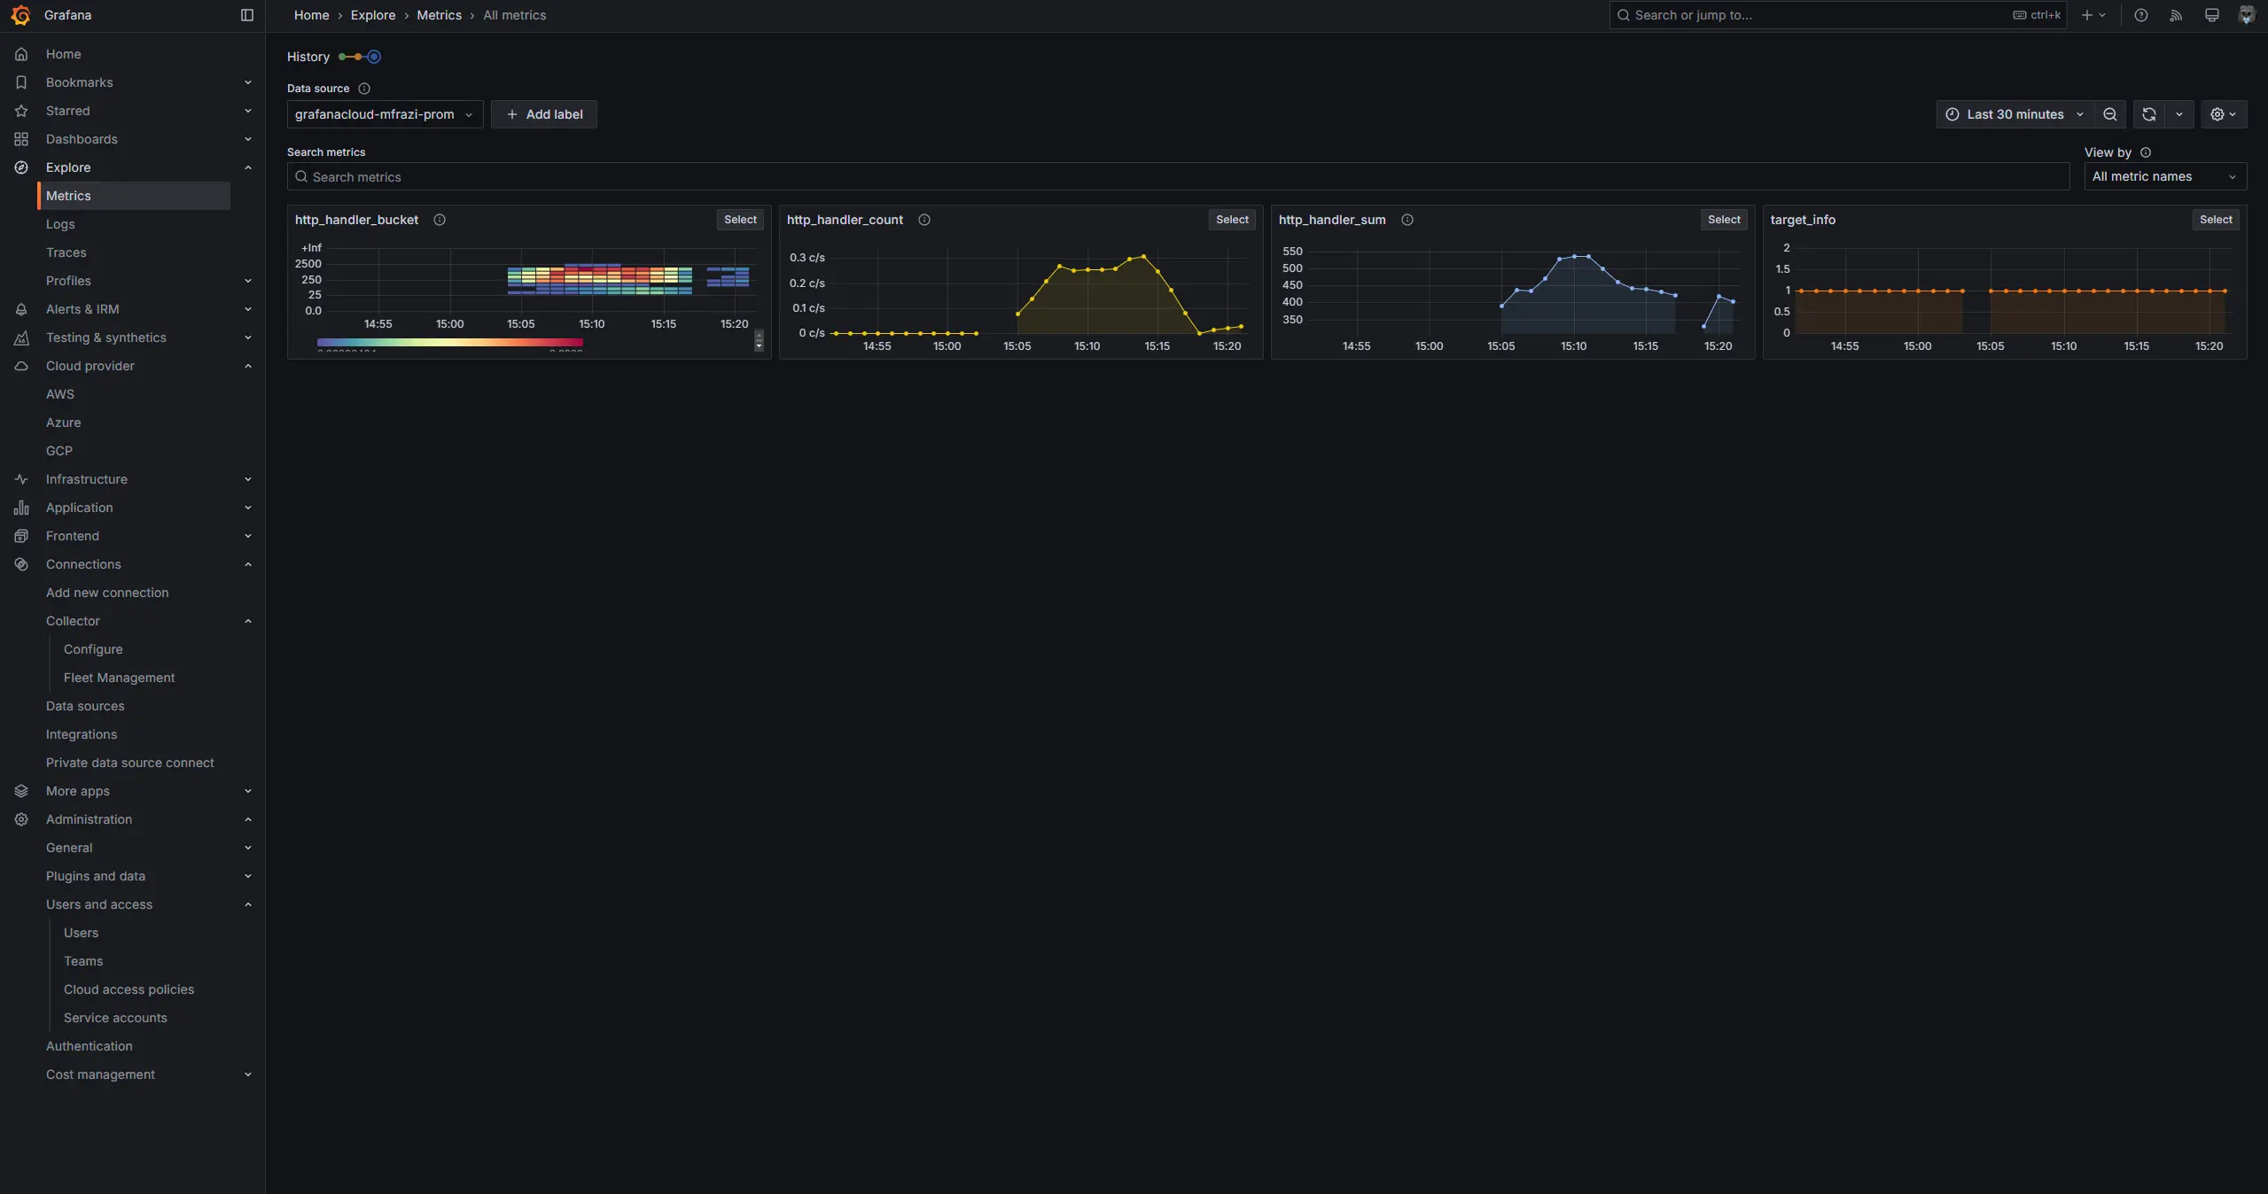Click the Alerts & IRM bell icon
Screen dimensions: 2268x1194
21,309
